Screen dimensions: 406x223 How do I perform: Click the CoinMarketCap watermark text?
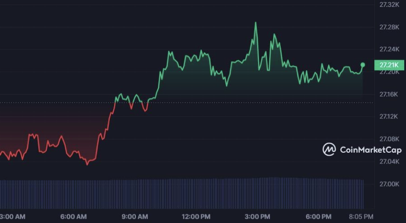tap(370, 150)
